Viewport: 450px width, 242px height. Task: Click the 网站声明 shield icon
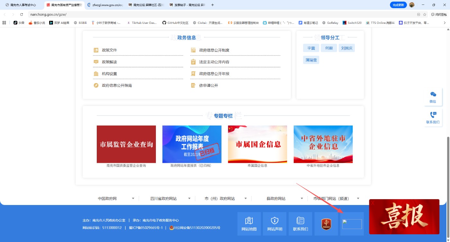[x=274, y=224]
